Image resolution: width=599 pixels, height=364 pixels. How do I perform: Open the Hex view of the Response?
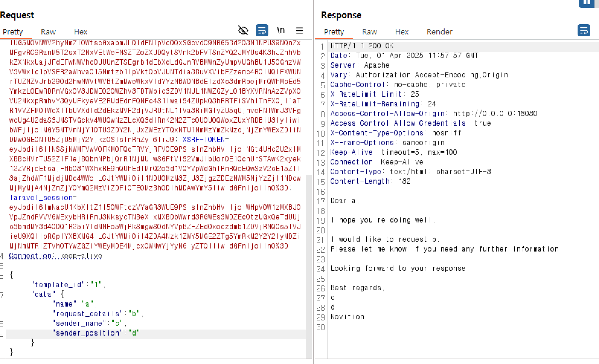click(402, 31)
